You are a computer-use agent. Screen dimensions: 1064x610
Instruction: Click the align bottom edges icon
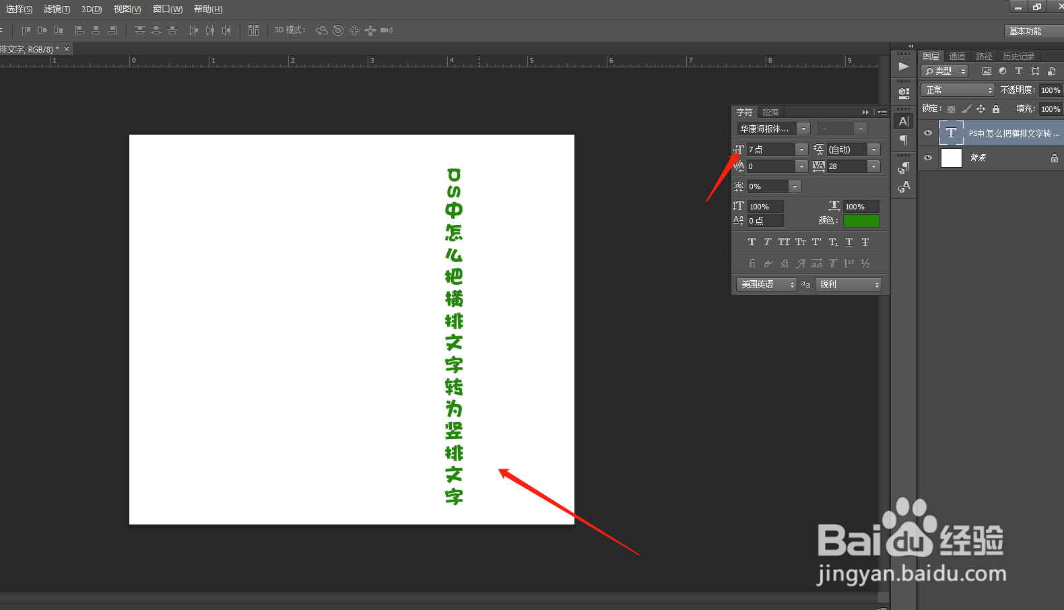[59, 30]
